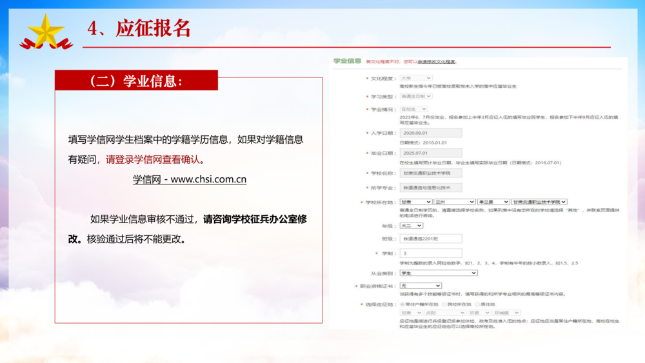Open the 学业情况 dropdown showing 在校生
The image size is (645, 363).
[x=413, y=110]
